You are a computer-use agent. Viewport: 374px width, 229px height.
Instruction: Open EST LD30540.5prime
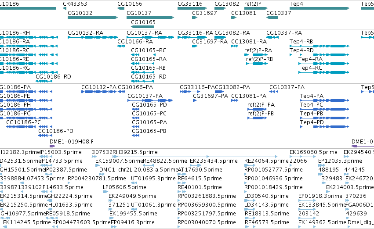coord(250,200)
